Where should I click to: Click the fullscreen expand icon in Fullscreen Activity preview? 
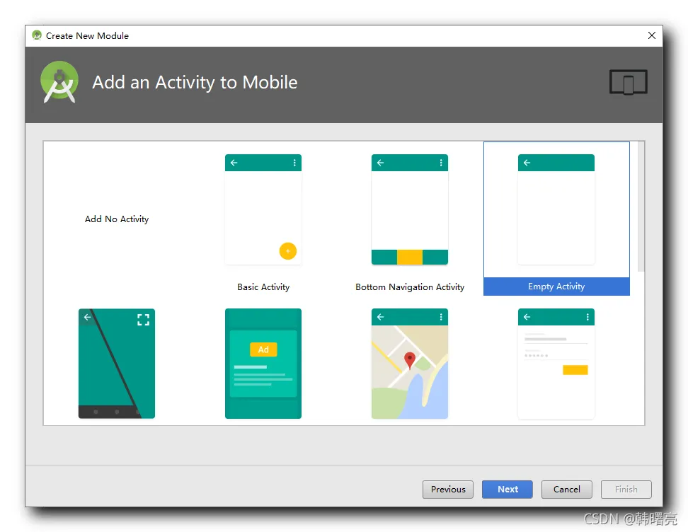(144, 320)
